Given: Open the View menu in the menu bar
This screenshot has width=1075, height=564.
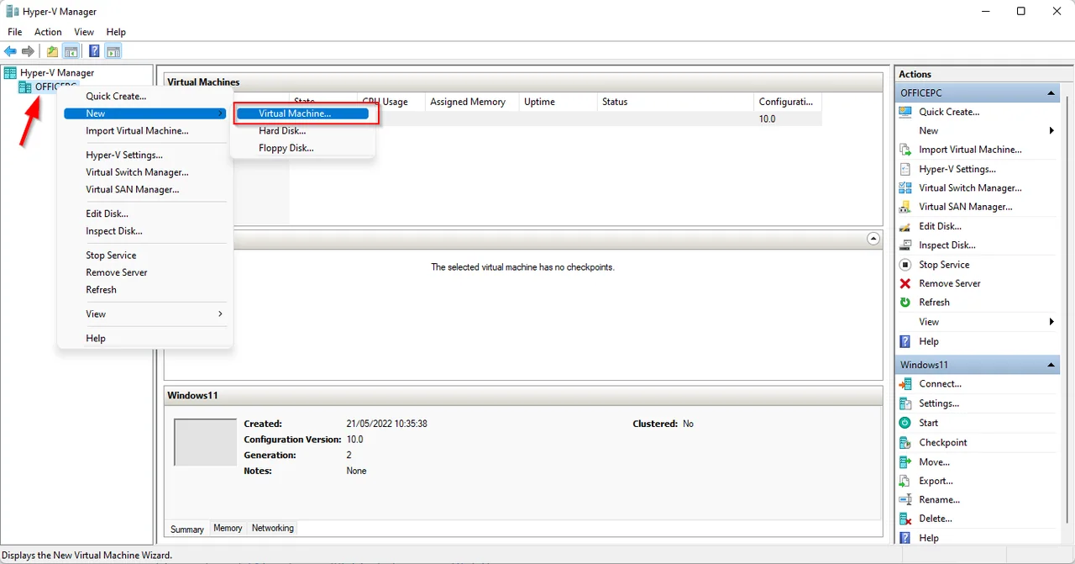Looking at the screenshot, I should [x=84, y=32].
